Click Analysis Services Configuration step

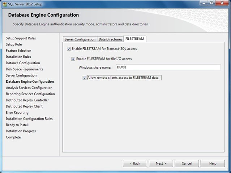click(x=29, y=88)
